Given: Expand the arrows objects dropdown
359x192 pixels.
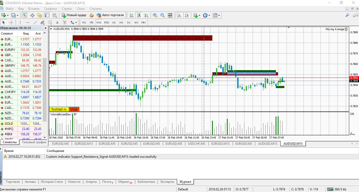Looking at the screenshot, I should click(76, 22).
